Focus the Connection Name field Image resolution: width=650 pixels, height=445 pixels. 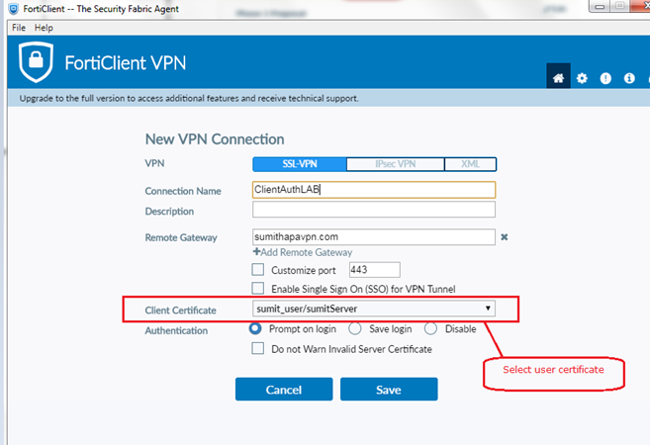click(x=374, y=190)
